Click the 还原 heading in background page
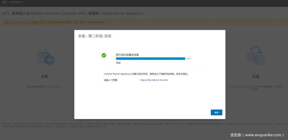 (256, 76)
